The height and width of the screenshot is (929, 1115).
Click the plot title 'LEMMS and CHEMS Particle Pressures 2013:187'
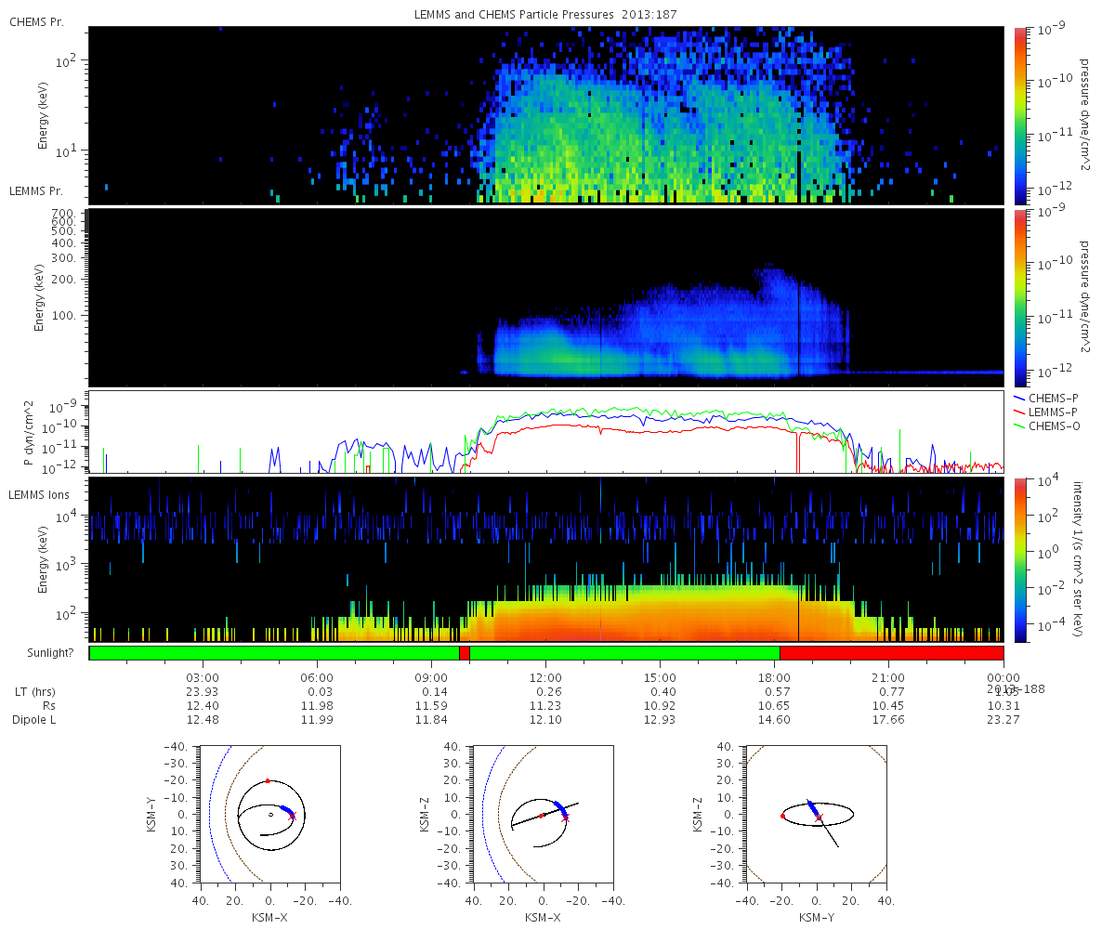(545, 15)
